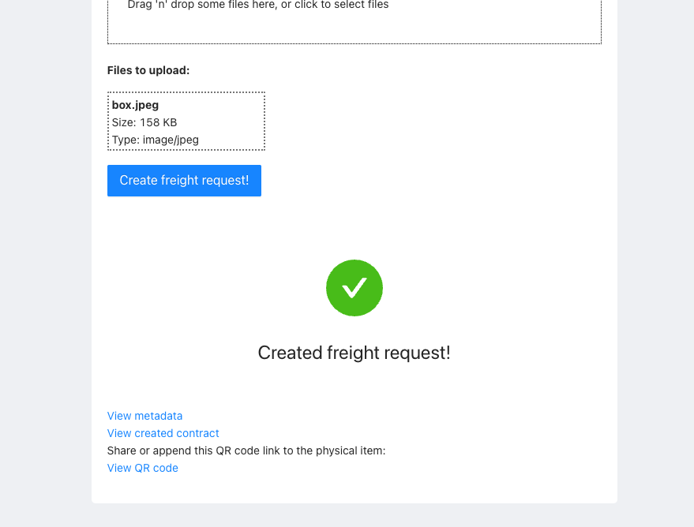694x527 pixels.
Task: Click the drag 'n' drop file zone
Action: (x=354, y=20)
